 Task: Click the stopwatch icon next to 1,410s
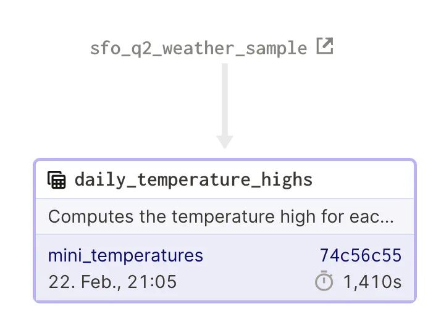[324, 282]
